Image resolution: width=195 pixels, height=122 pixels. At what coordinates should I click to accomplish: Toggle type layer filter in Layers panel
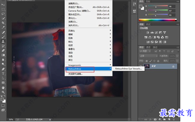tap(164, 51)
